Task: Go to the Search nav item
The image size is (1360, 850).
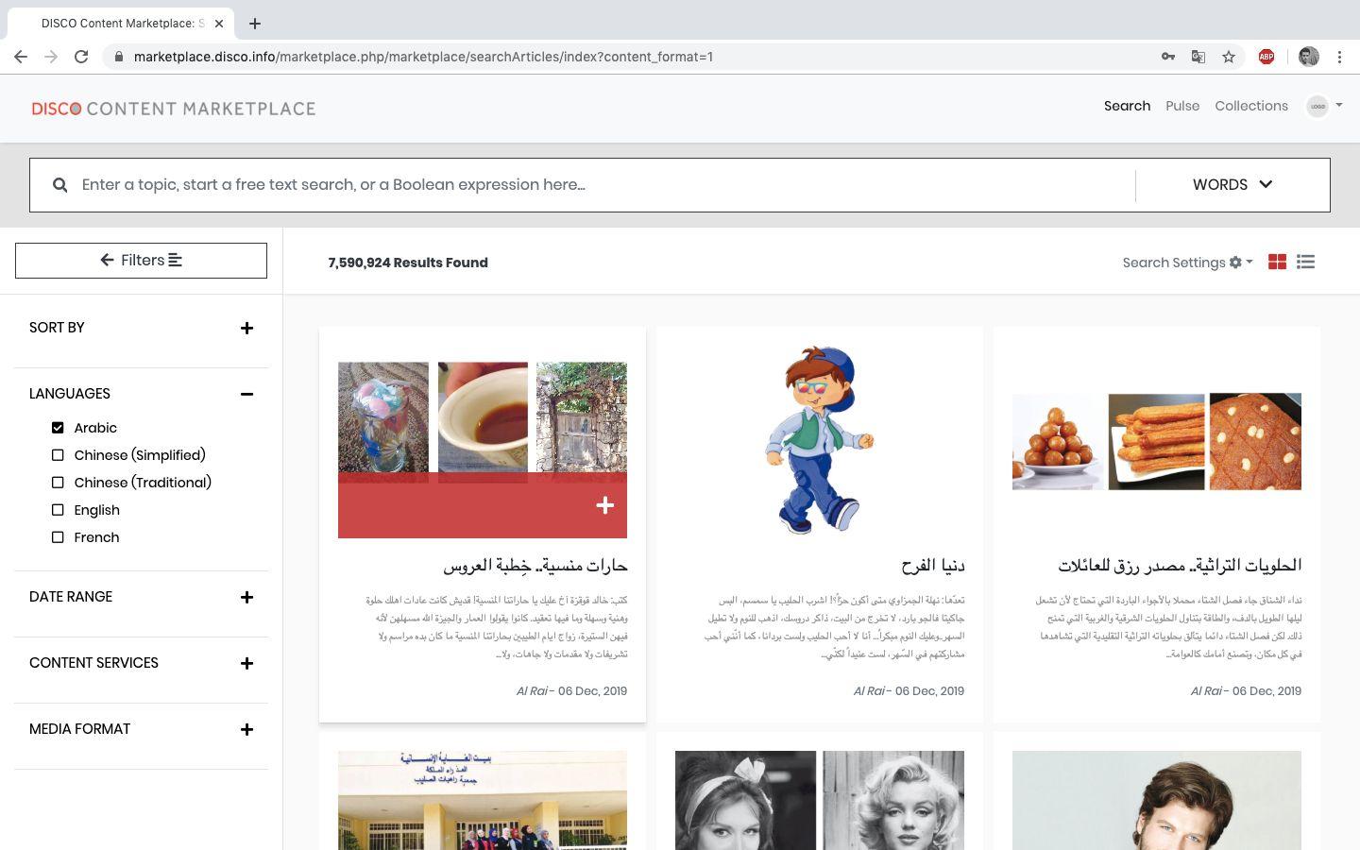Action: tap(1127, 106)
